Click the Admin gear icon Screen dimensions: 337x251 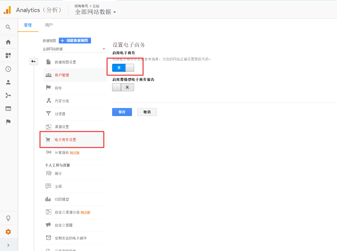[x=8, y=232]
